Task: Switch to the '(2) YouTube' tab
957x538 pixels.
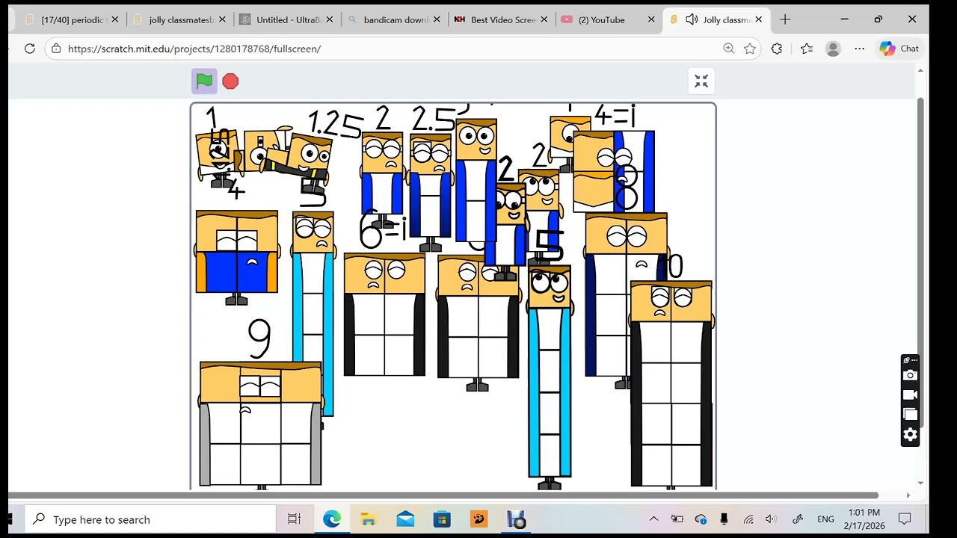Action: point(602,20)
